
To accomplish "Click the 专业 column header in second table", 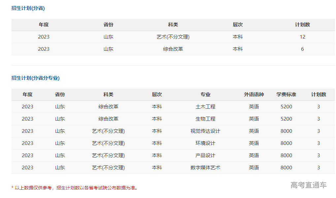I will pos(205,95).
